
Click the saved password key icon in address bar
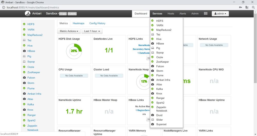coord(241,7)
